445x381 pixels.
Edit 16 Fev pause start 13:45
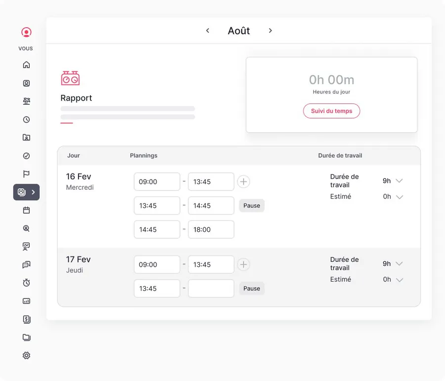[x=157, y=206]
